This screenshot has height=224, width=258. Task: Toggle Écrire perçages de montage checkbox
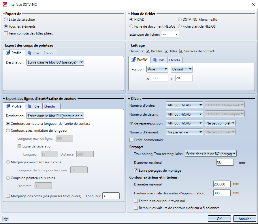(x=136, y=170)
